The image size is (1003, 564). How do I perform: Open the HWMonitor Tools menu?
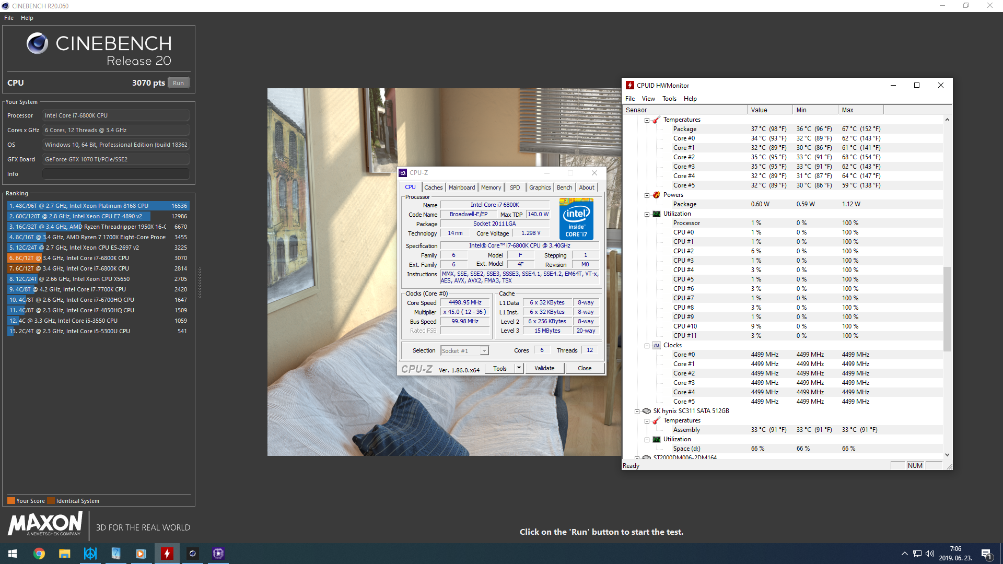tap(669, 99)
